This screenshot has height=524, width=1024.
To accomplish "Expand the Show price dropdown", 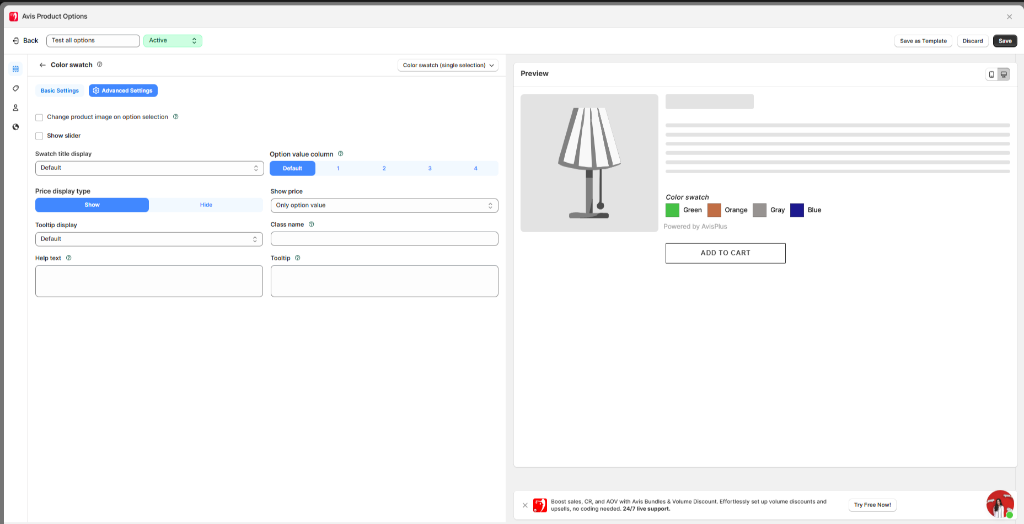I will pos(384,206).
